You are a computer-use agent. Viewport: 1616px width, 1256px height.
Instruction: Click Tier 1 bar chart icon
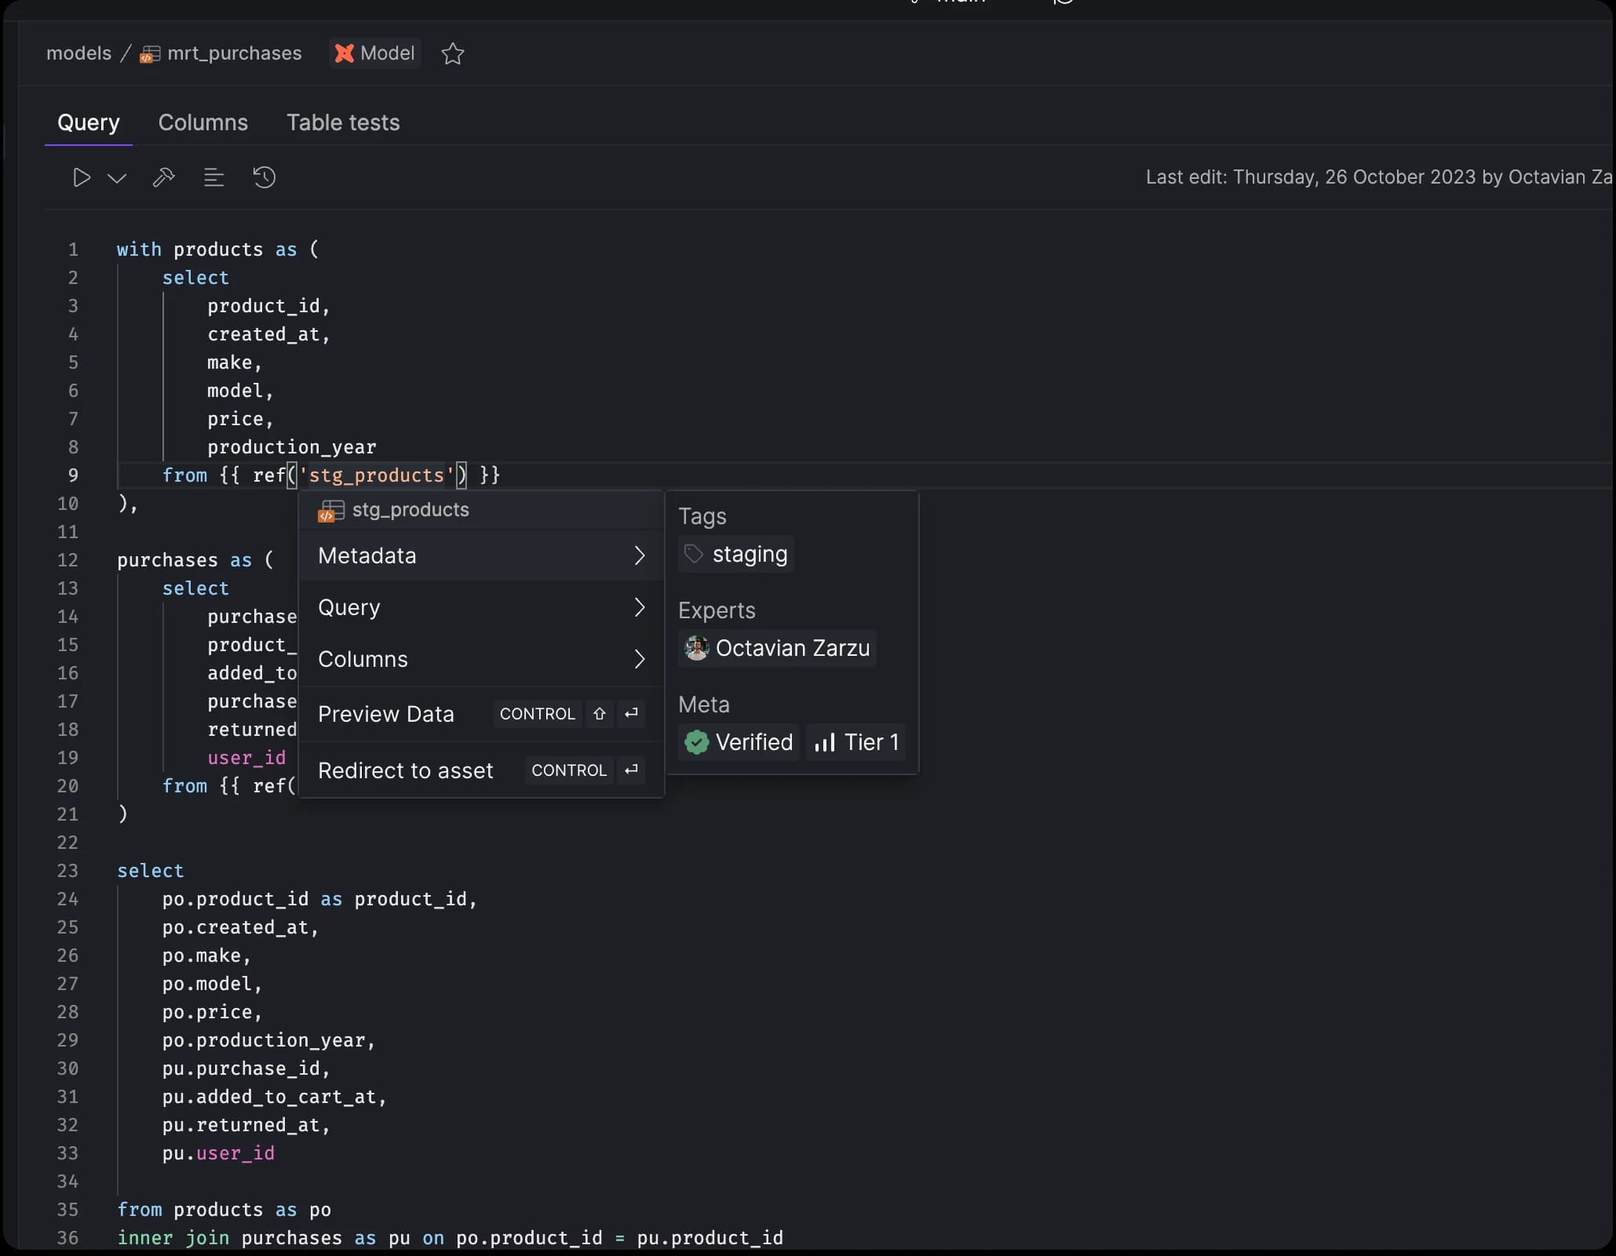pyautogui.click(x=825, y=742)
